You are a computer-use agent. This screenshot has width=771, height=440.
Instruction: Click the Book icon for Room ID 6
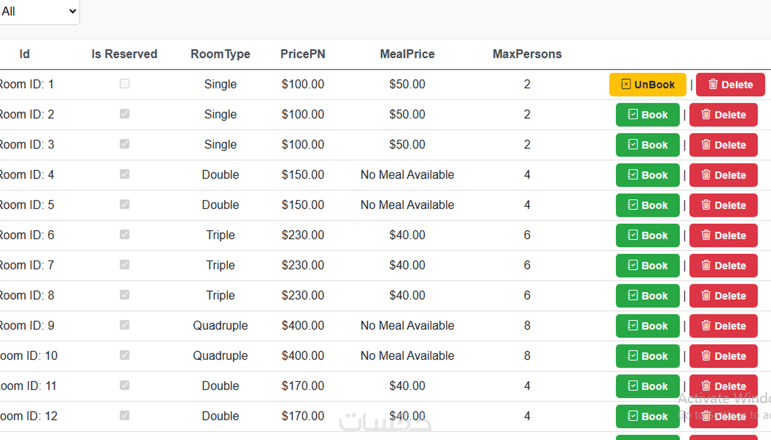point(633,235)
